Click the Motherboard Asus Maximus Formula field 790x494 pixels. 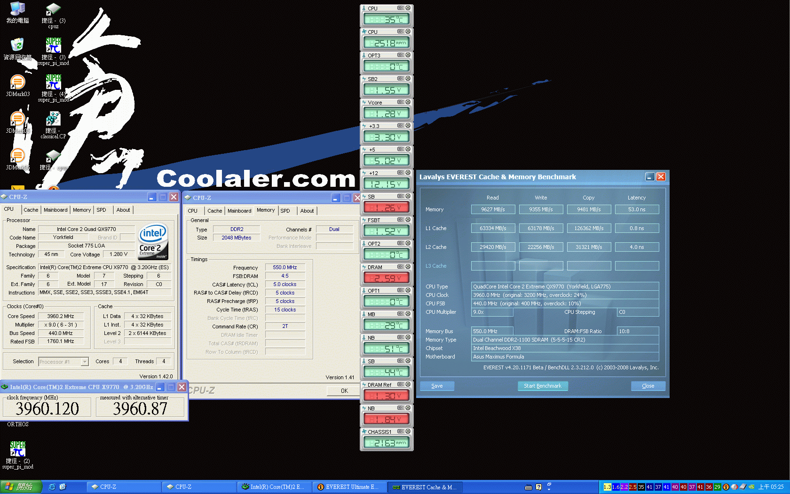pyautogui.click(x=565, y=357)
